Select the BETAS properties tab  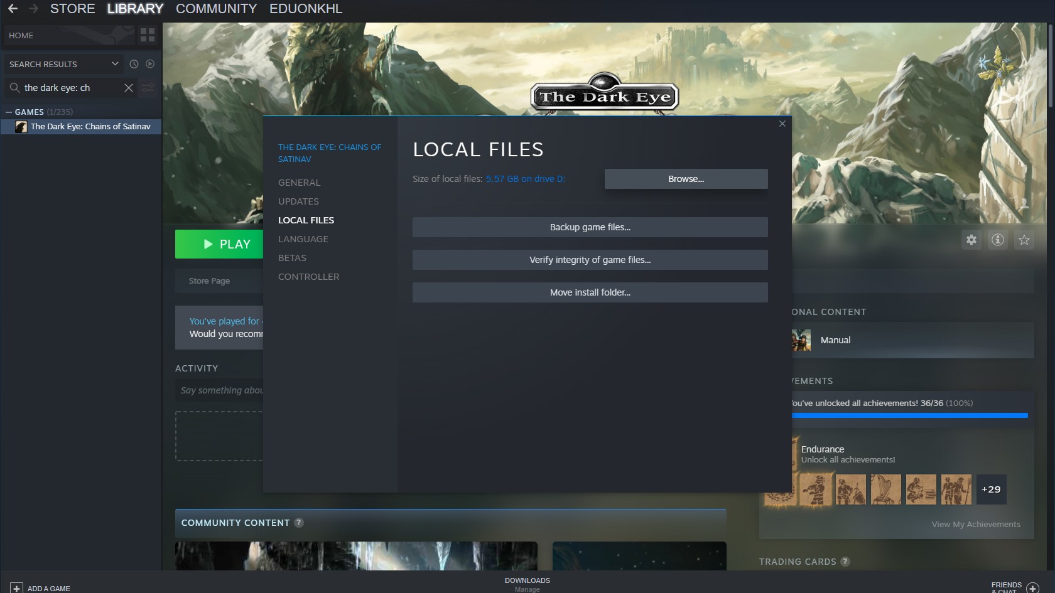pos(293,258)
